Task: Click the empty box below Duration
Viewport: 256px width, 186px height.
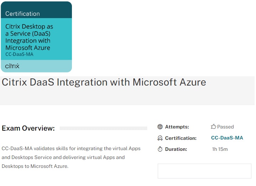Action: 204,171
